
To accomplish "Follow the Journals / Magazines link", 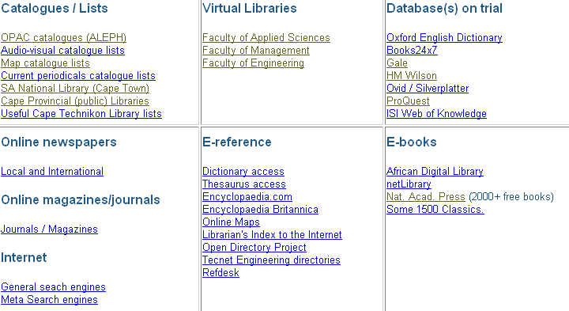I will pos(49,229).
